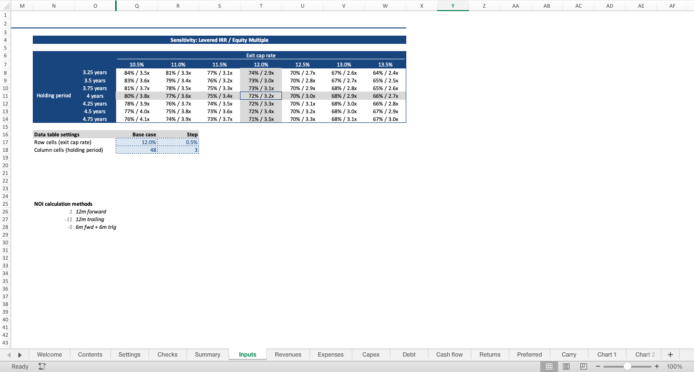Select the Page Layout view icon
The image size is (694, 372).
point(566,366)
